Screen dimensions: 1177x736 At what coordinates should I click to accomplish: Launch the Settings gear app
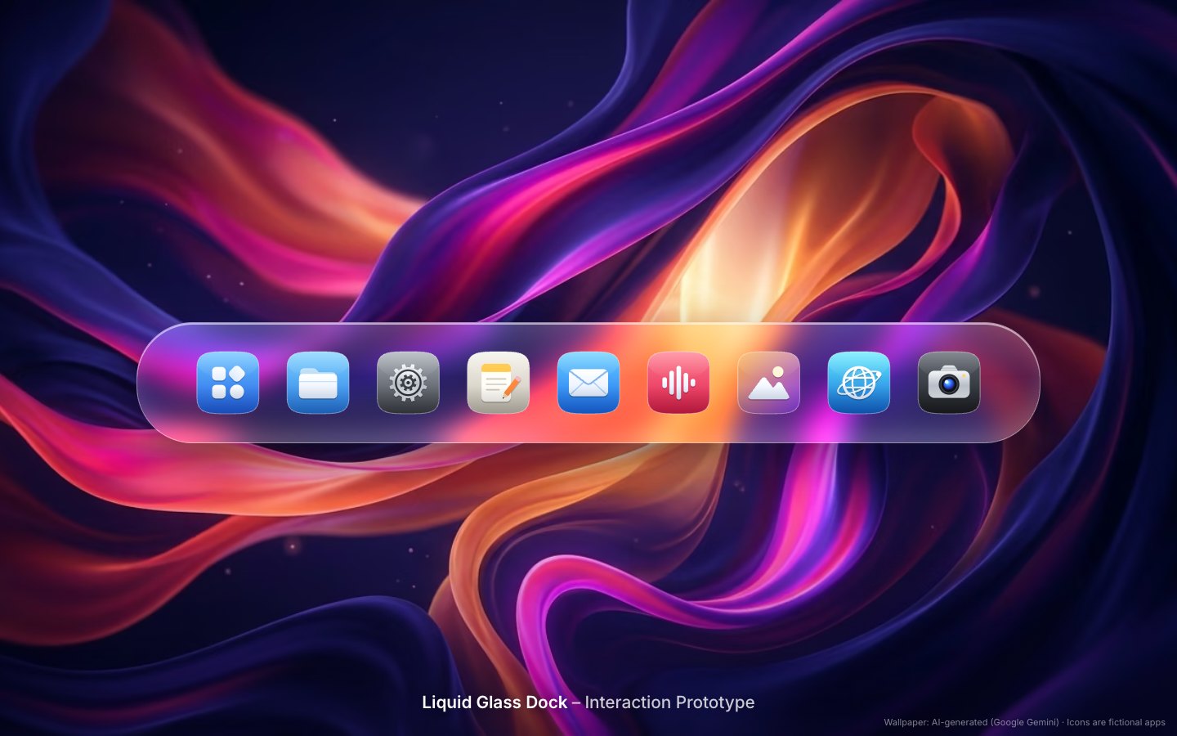click(408, 383)
